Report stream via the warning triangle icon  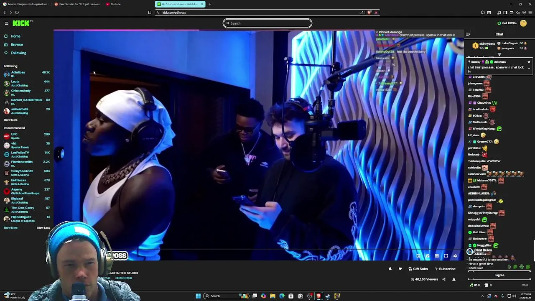click(453, 279)
